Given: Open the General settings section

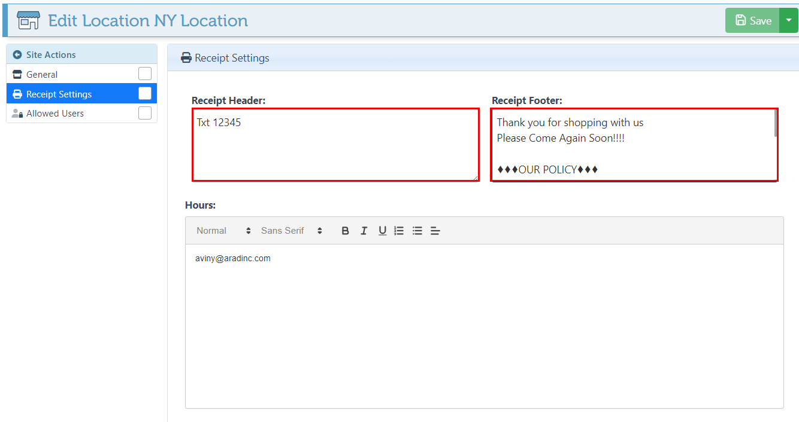Looking at the screenshot, I should point(42,75).
